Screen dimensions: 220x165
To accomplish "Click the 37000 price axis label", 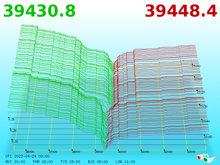I will [x=53, y=152].
